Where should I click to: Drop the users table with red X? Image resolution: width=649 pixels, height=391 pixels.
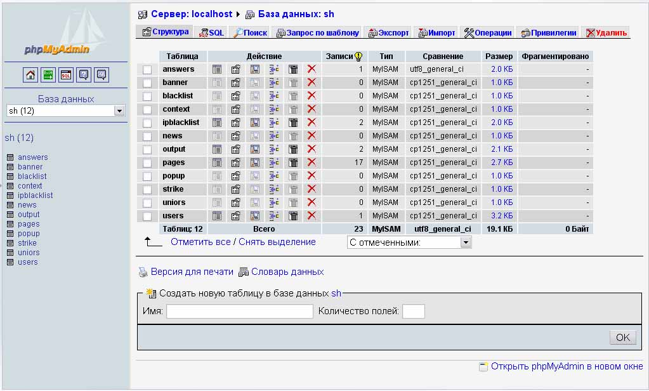(x=311, y=216)
